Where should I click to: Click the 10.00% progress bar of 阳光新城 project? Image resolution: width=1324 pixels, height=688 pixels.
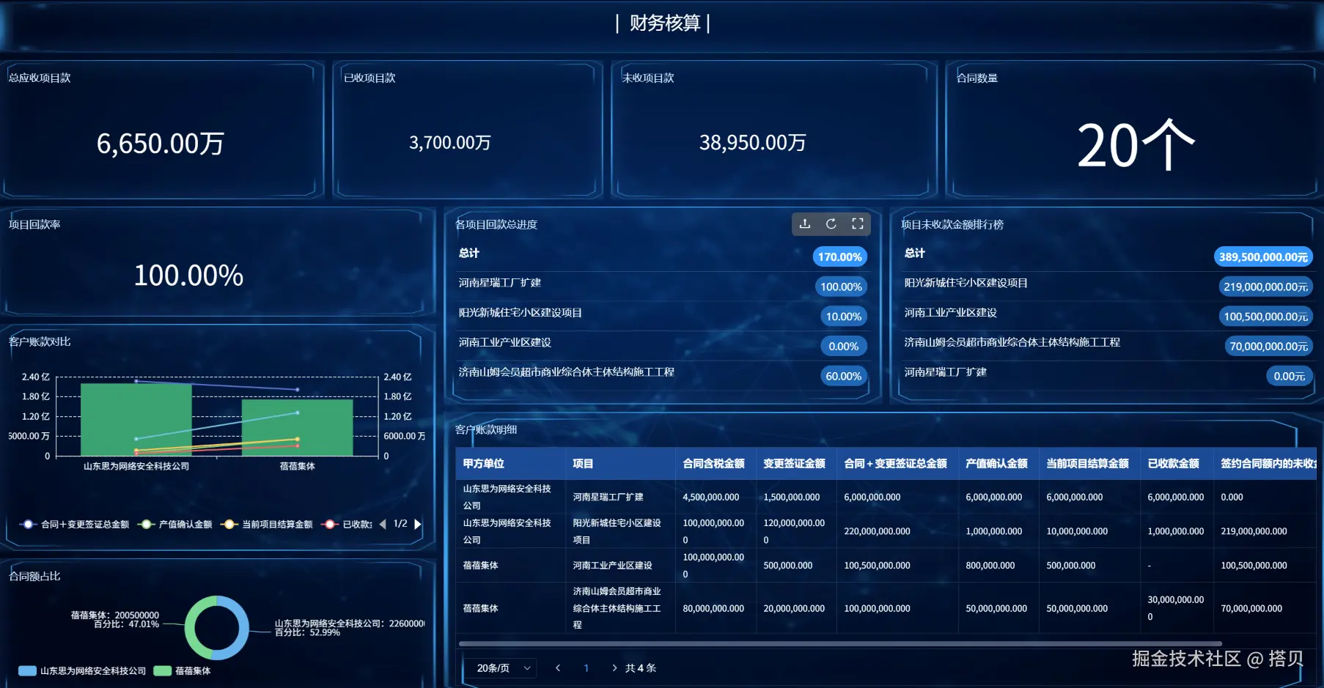pos(843,317)
